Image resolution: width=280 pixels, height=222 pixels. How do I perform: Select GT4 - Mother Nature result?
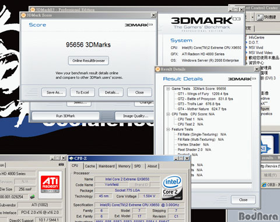tap(202, 109)
